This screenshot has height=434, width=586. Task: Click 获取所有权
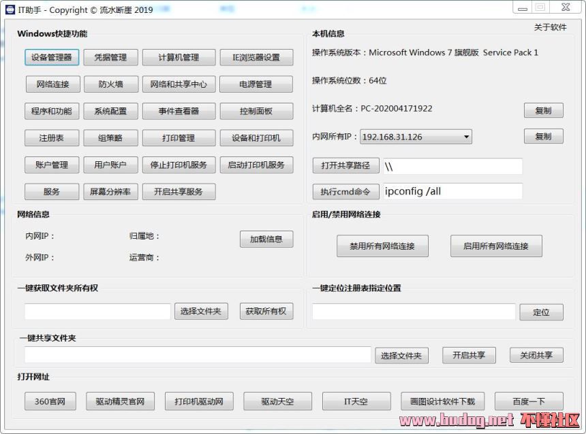coord(266,312)
